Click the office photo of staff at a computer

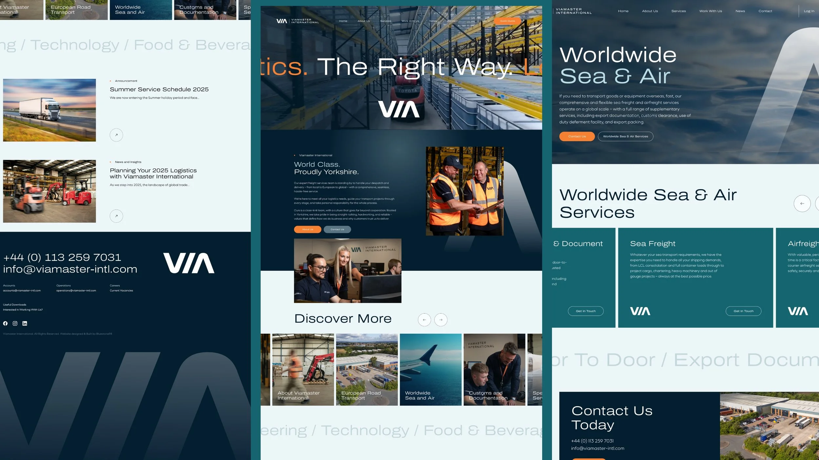[x=348, y=271]
